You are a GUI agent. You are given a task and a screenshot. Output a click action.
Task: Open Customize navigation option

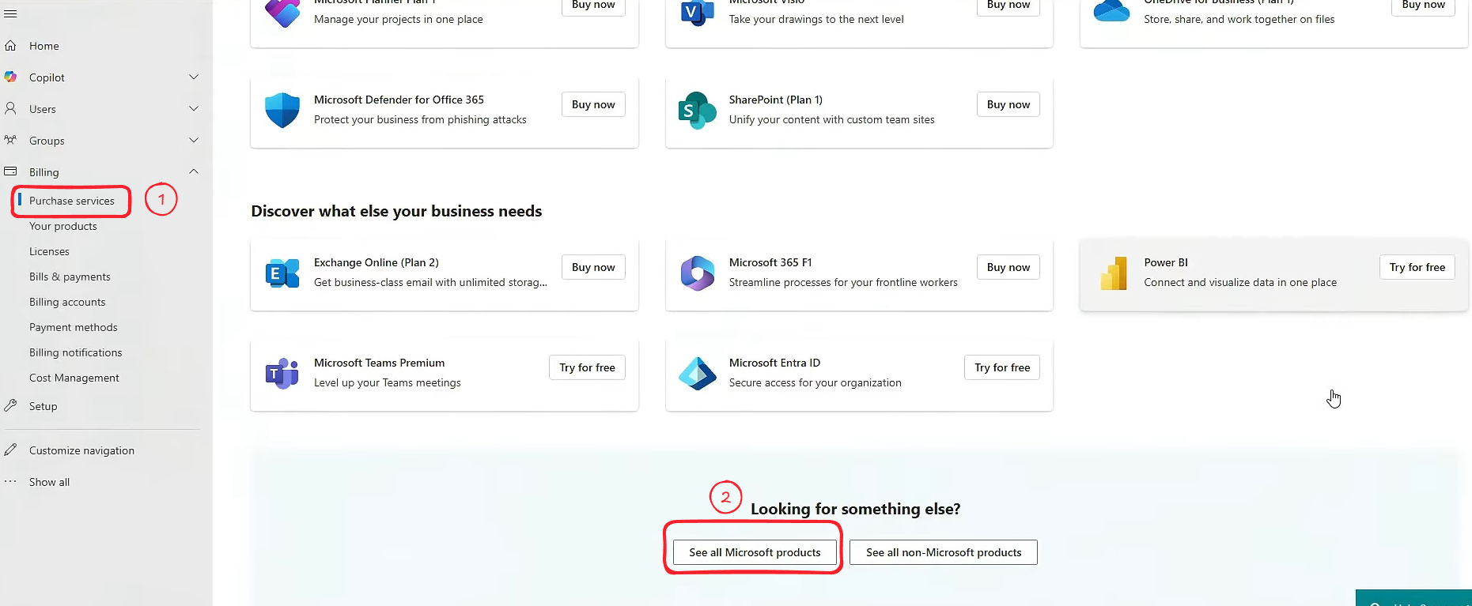click(x=81, y=450)
